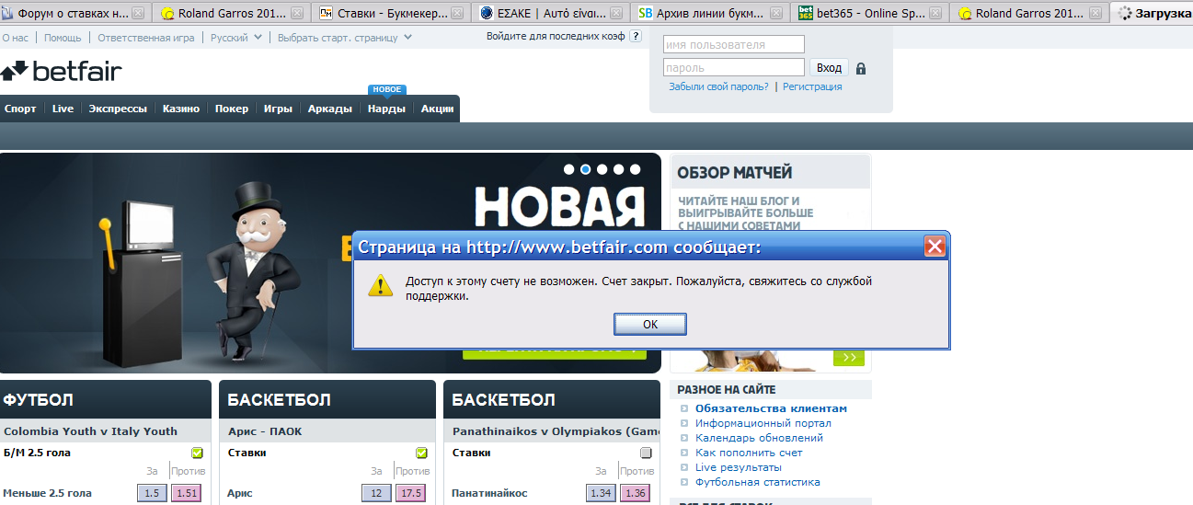Focus the 'имя пользователя' username field
This screenshot has height=505, width=1193.
tap(734, 44)
